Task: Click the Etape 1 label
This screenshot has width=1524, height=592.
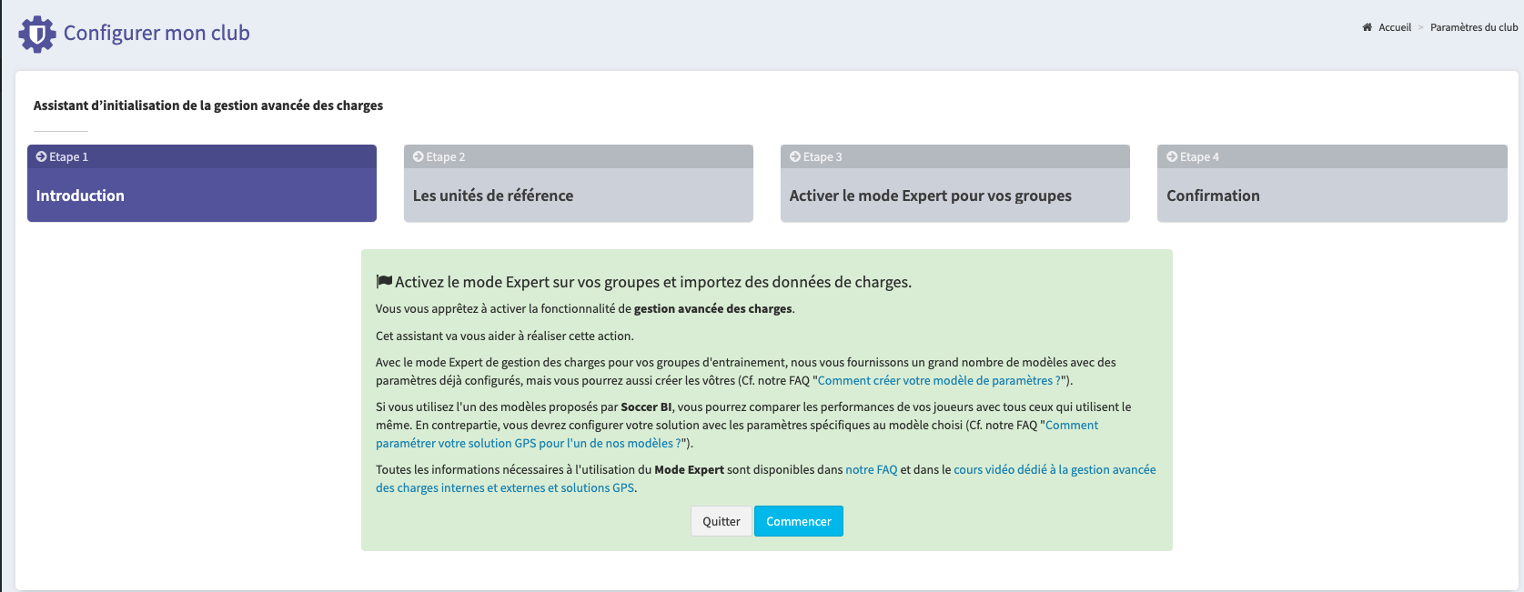Action: click(x=69, y=156)
